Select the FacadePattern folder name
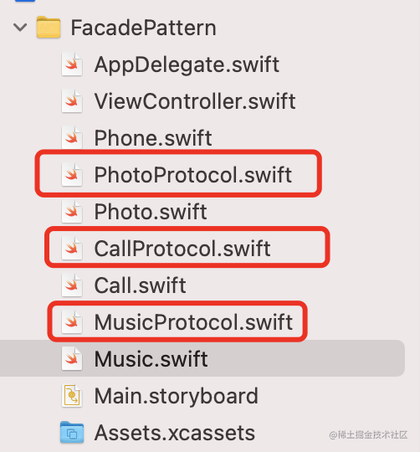420x452 pixels. coord(143,28)
